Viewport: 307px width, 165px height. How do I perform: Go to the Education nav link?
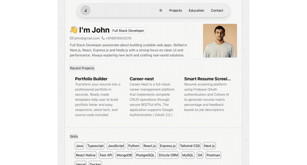coord(196,11)
